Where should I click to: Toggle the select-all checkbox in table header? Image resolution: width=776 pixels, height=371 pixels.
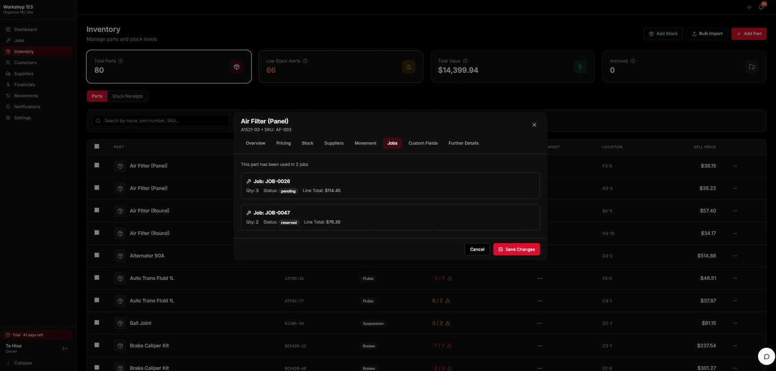coord(97,146)
